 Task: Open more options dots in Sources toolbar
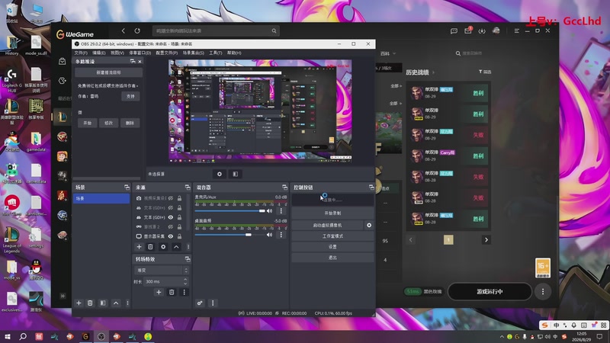[188, 246]
